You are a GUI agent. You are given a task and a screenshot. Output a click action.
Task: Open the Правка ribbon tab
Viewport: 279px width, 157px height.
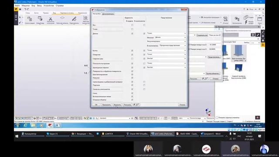46,13
